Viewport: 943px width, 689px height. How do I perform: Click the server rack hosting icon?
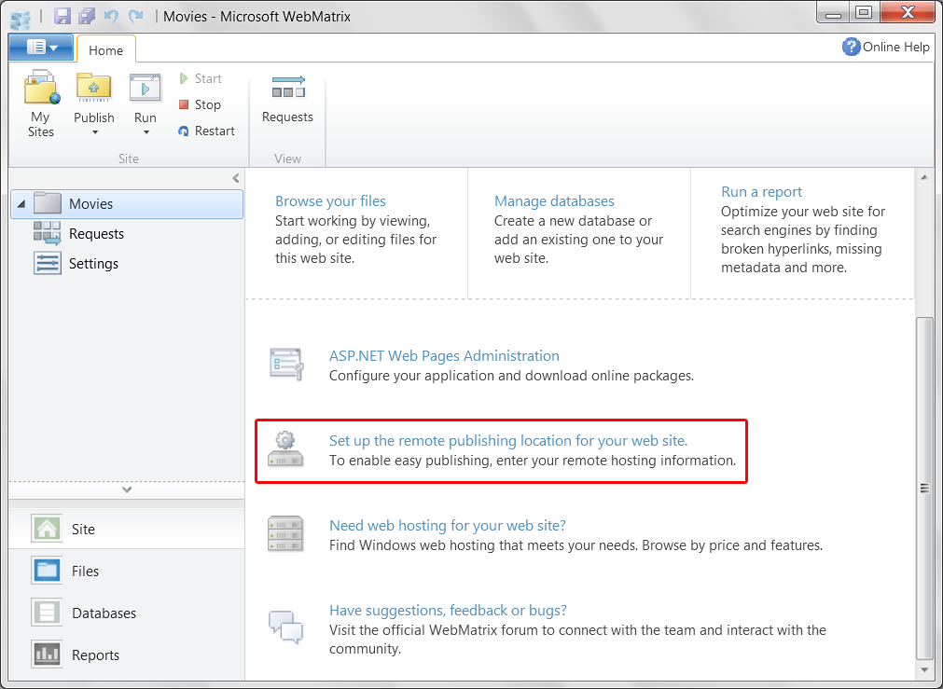[x=285, y=534]
